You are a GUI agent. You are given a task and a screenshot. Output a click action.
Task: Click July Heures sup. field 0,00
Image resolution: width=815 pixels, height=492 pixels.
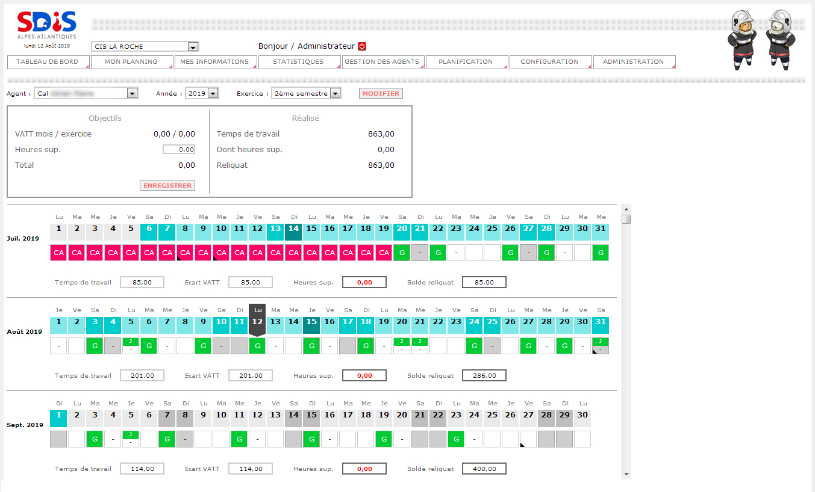tap(364, 282)
